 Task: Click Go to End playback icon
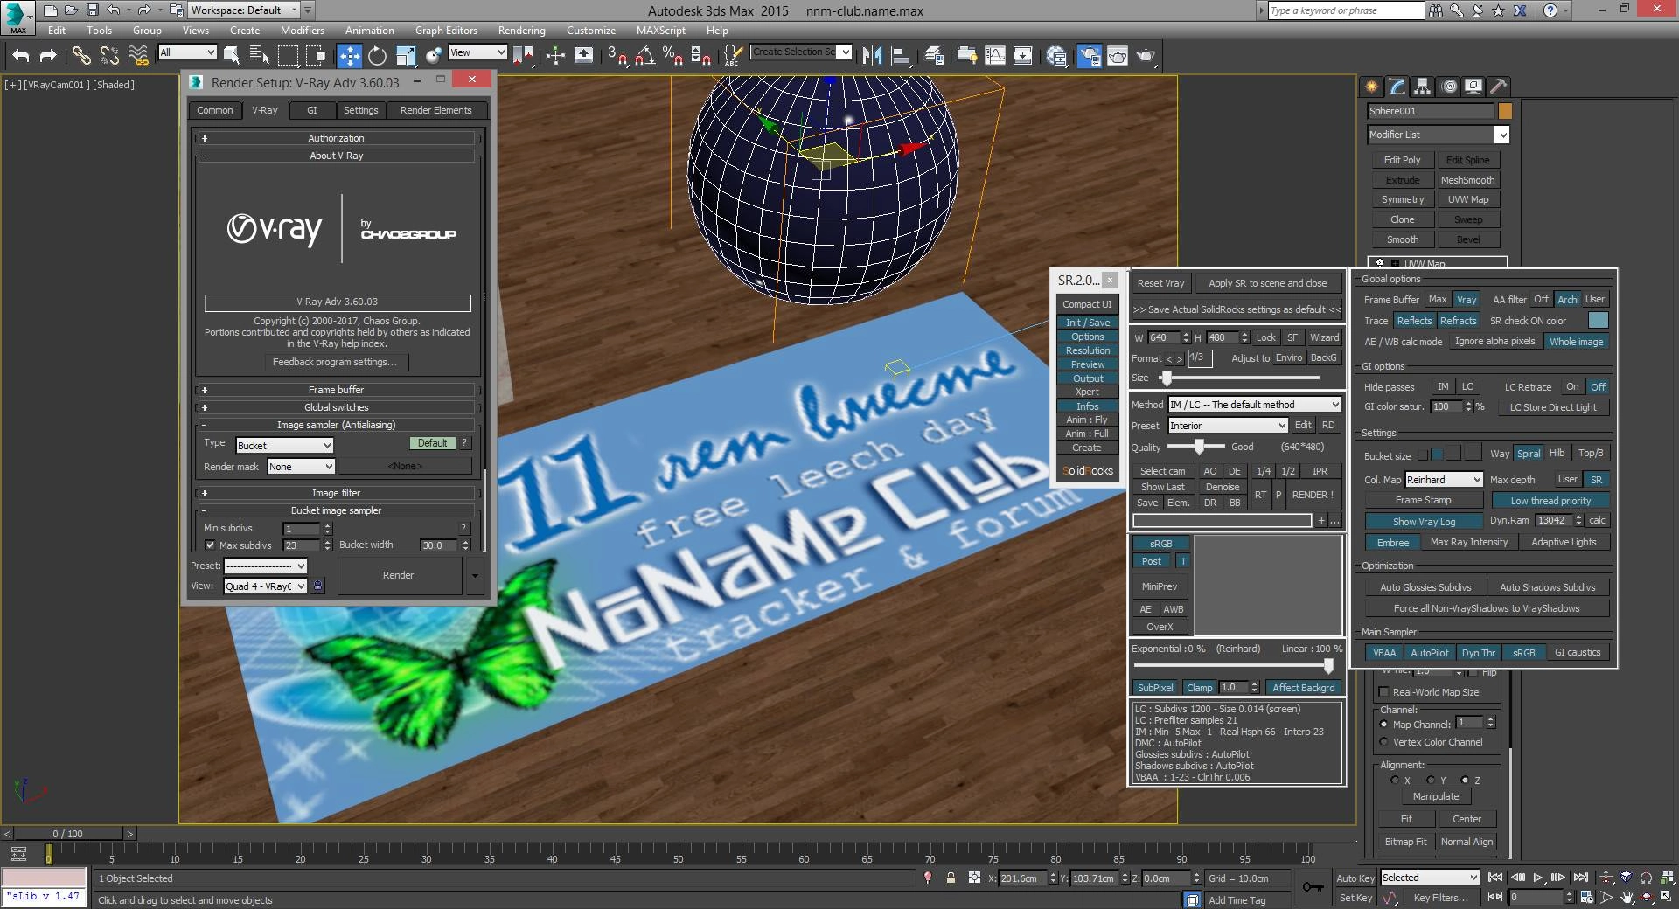tap(1580, 878)
